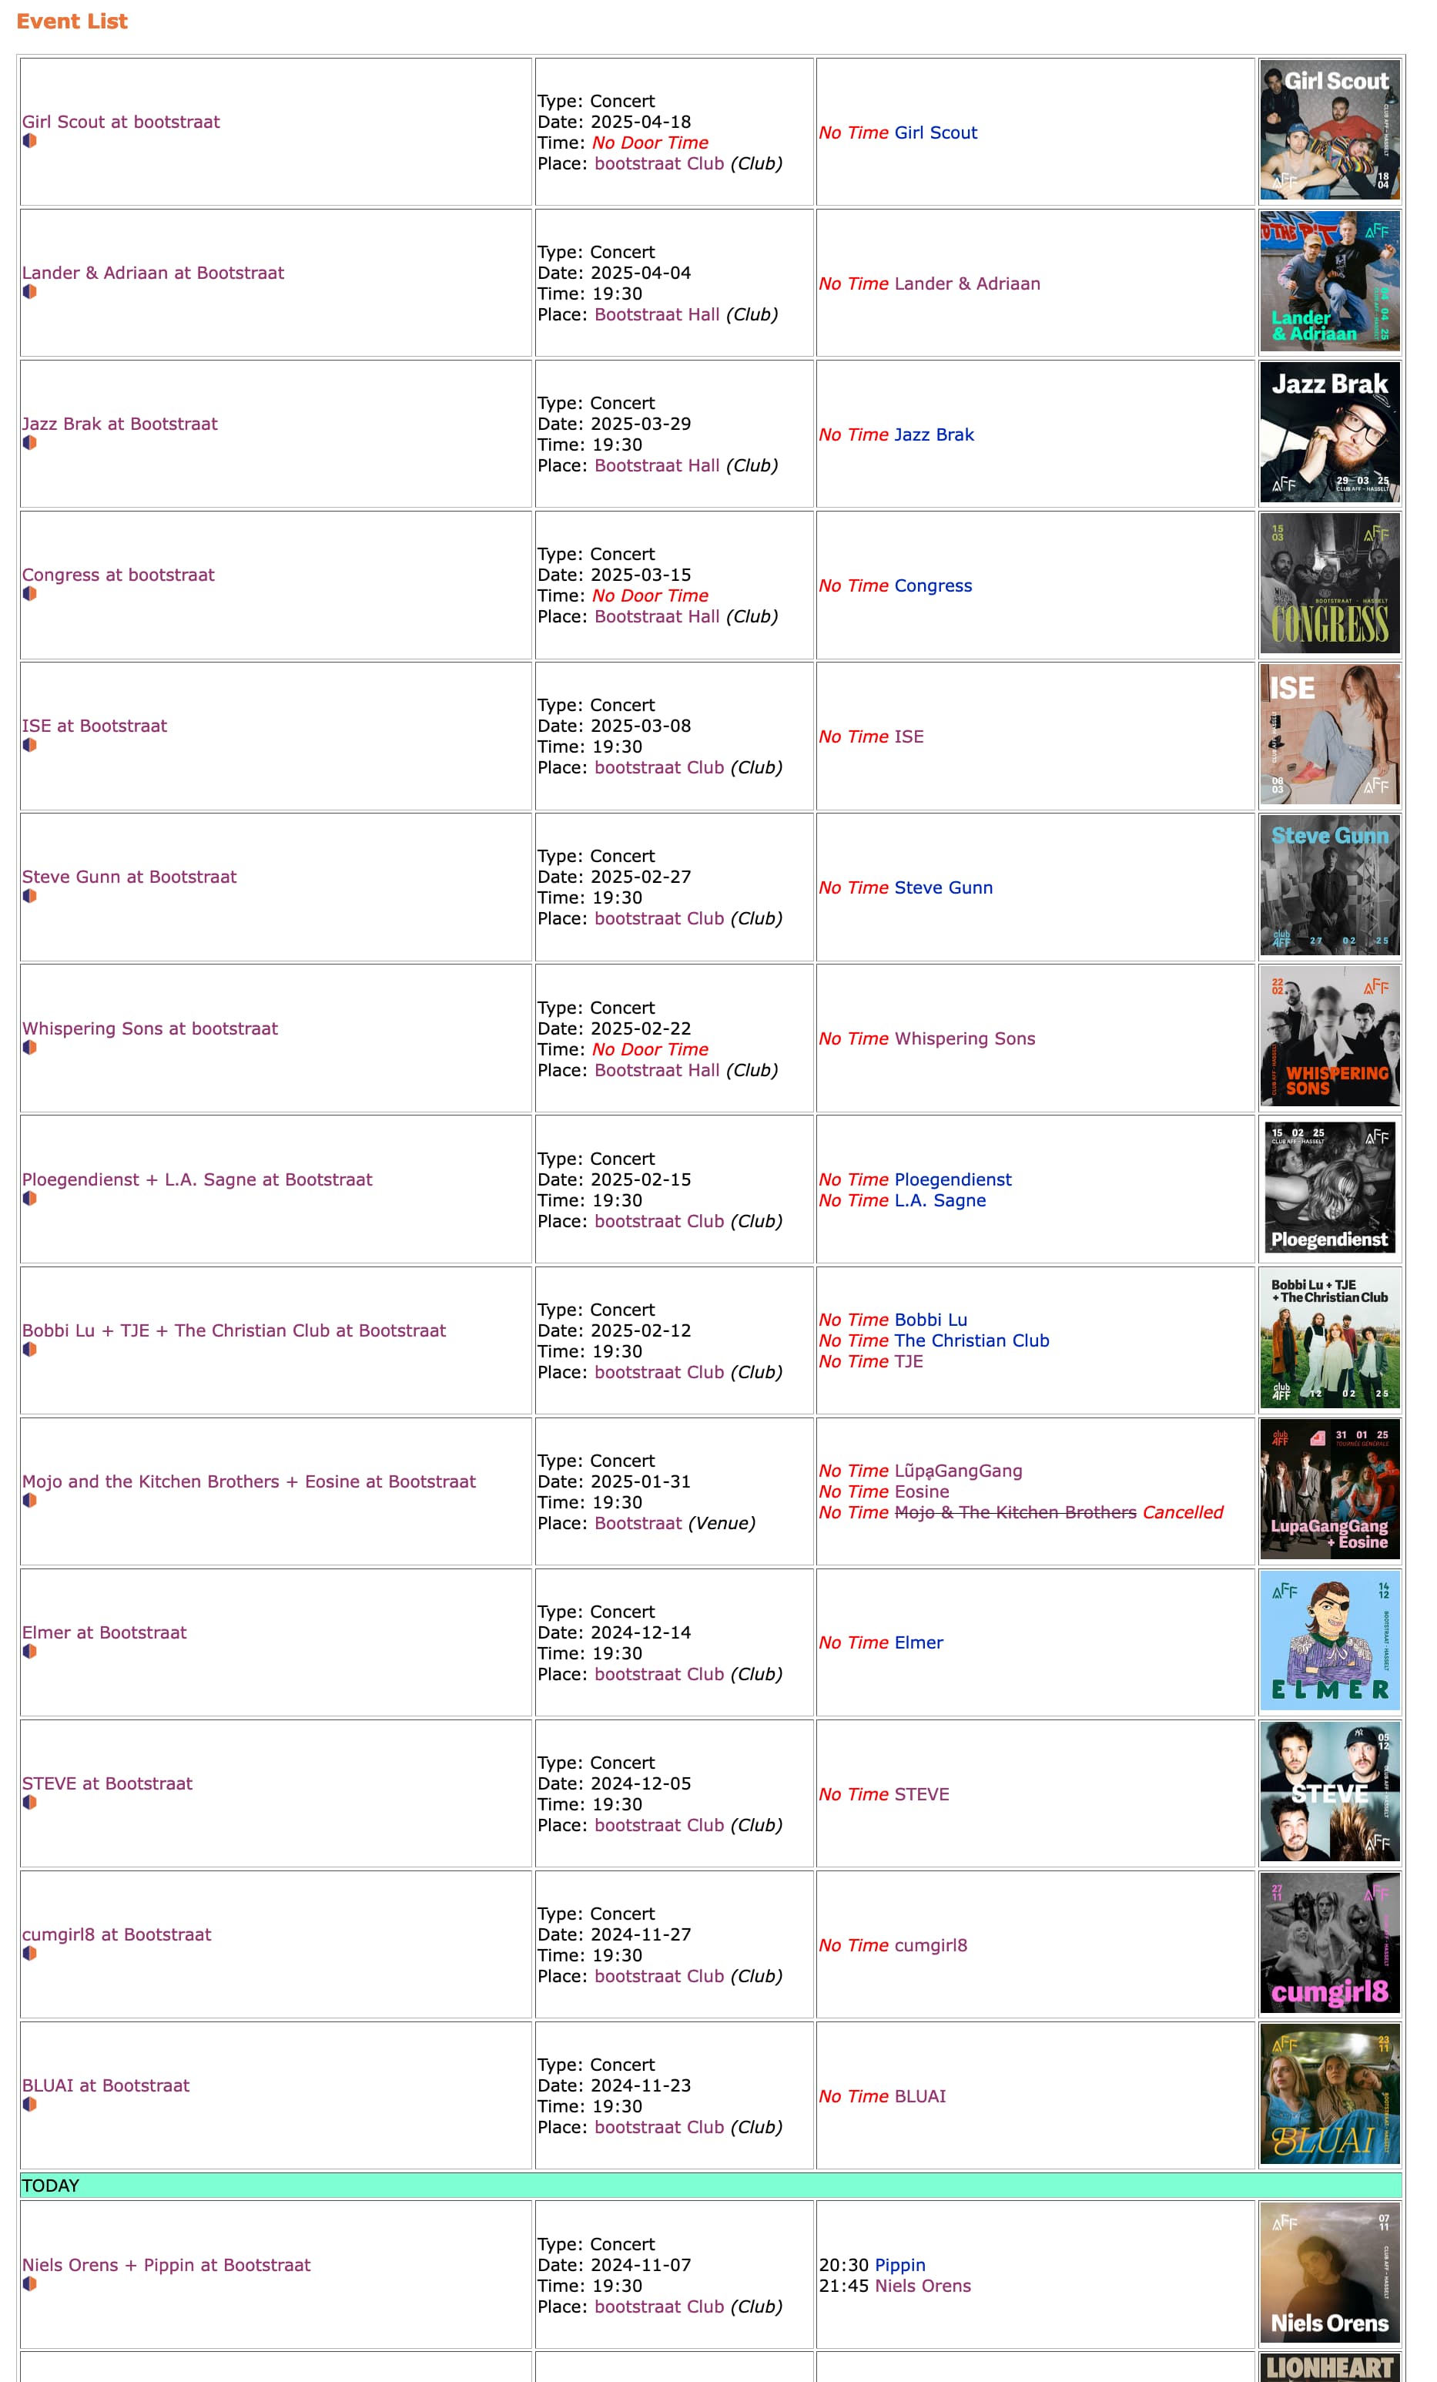1437x2382 pixels.
Task: Open the Bootstraat Hall place link for Jazz Brak
Action: coord(657,465)
